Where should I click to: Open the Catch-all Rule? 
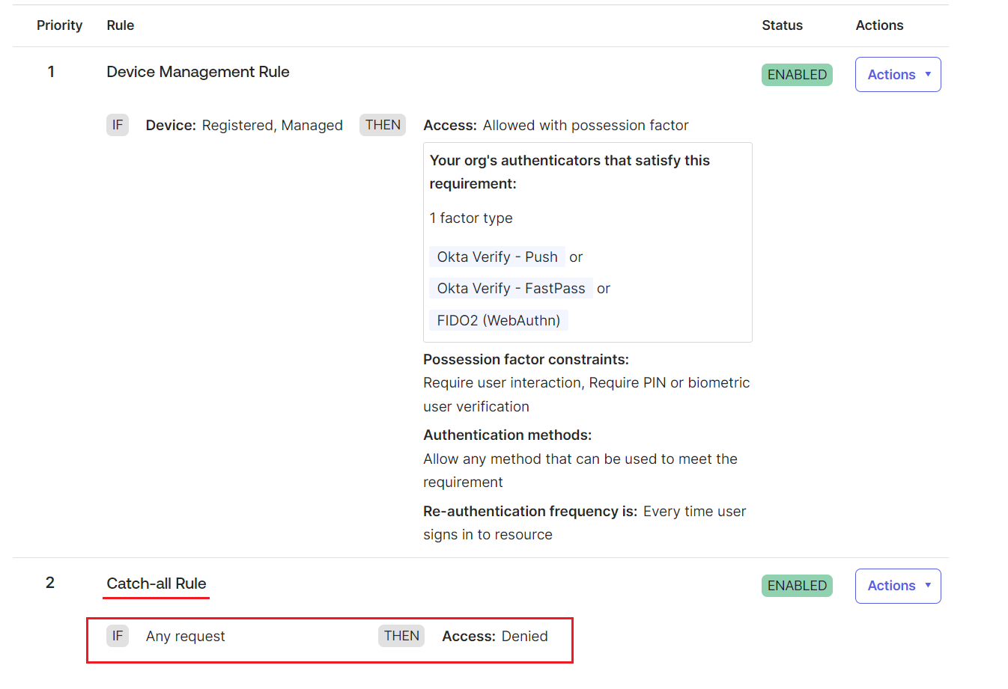[156, 583]
